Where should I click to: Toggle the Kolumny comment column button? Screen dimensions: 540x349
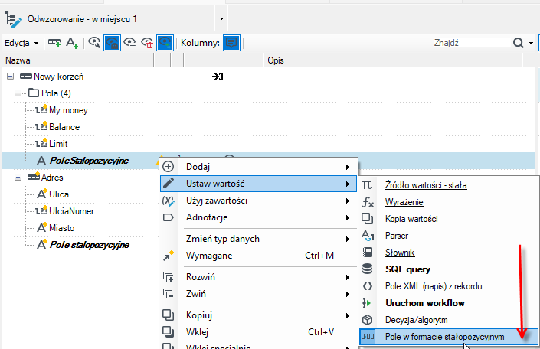click(x=231, y=43)
